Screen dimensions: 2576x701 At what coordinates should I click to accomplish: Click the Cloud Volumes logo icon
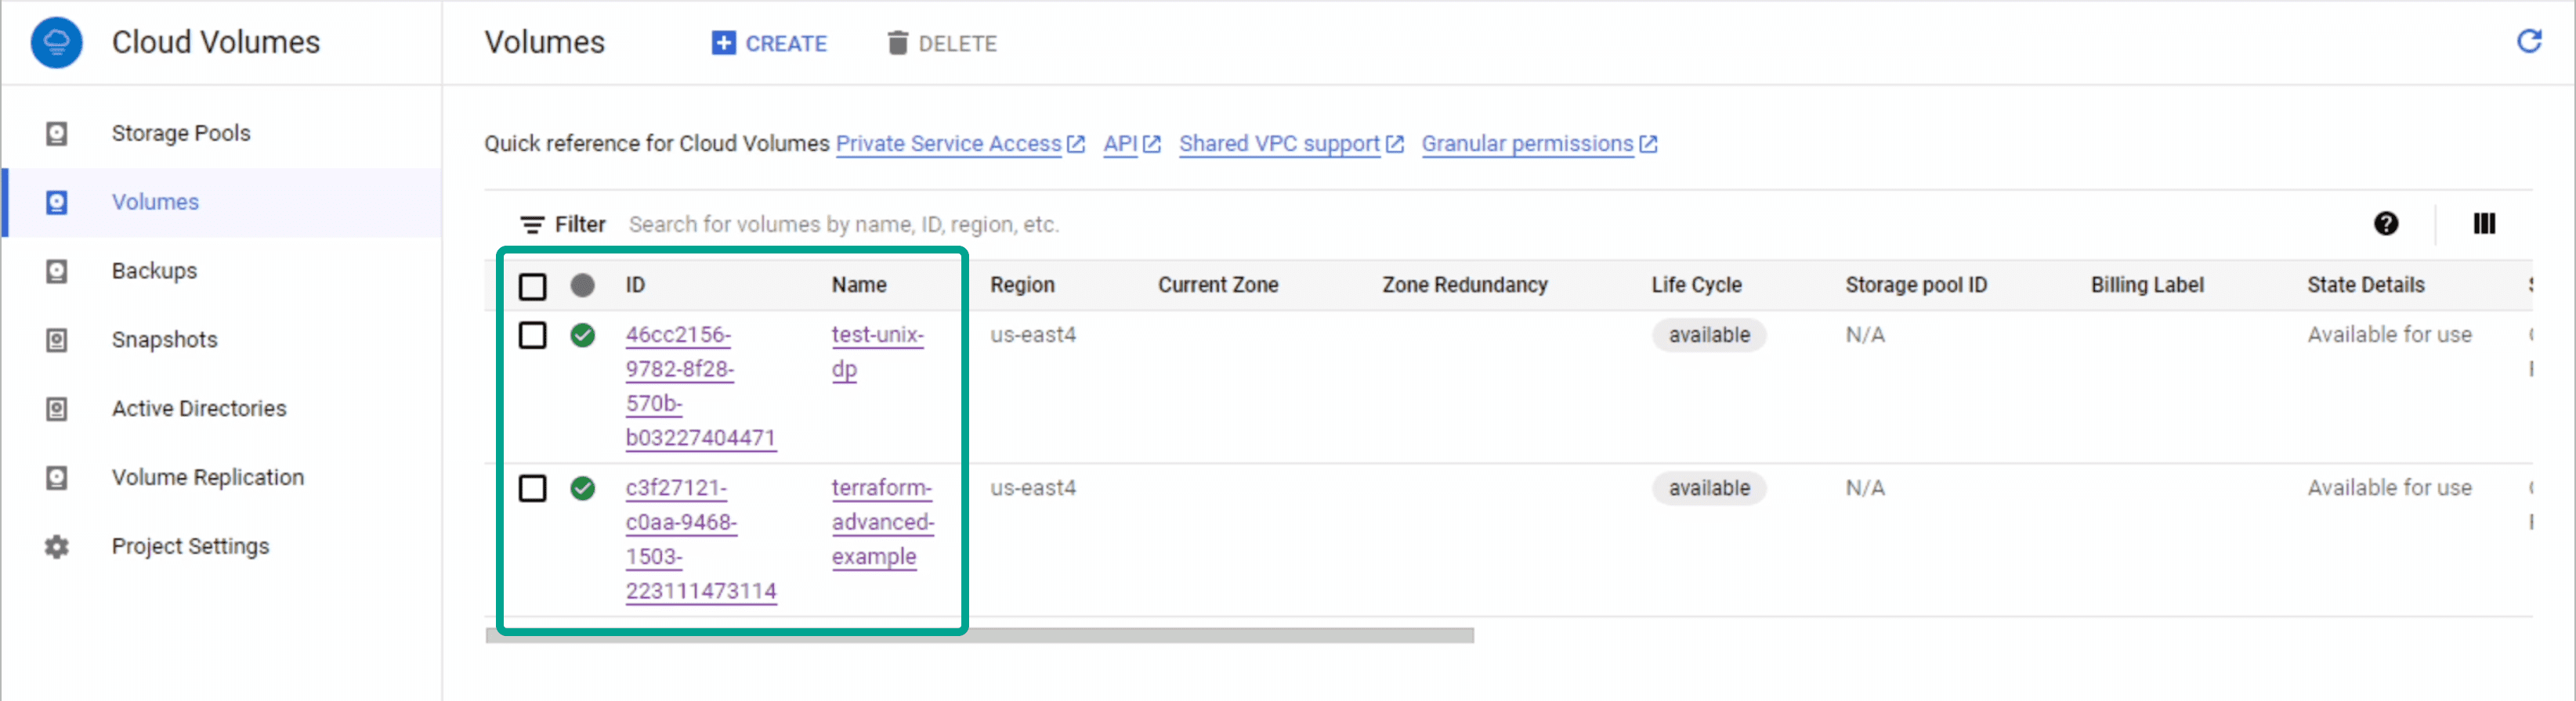pos(57,43)
